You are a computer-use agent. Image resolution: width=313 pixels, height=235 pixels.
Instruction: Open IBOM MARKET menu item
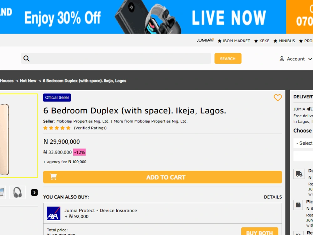[x=234, y=41]
